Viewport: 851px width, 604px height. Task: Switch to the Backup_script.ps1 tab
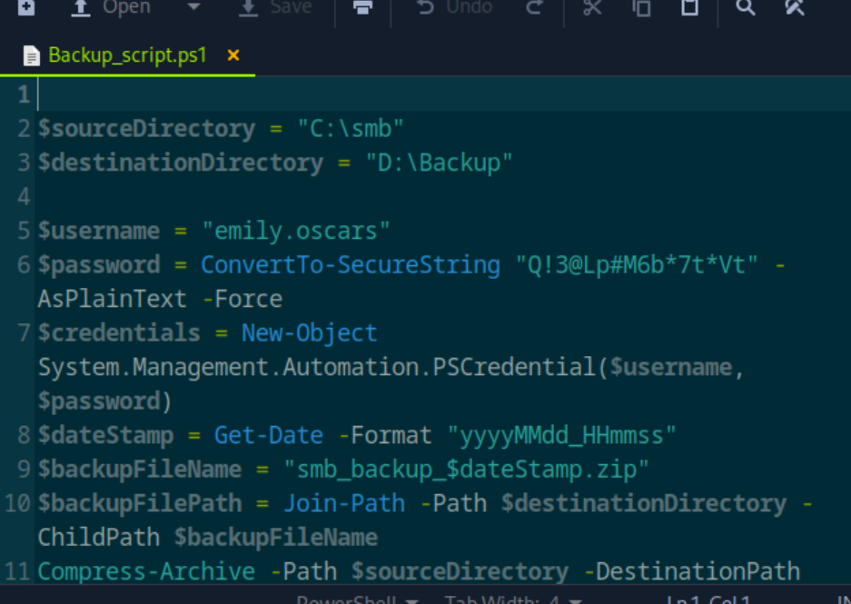tap(127, 55)
